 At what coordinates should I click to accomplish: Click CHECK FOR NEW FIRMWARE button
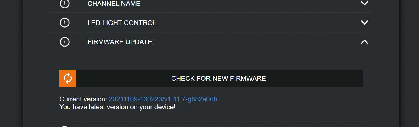(218, 79)
